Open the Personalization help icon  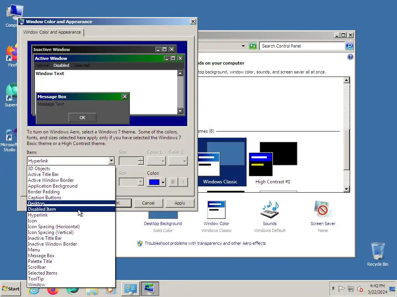[350, 57]
